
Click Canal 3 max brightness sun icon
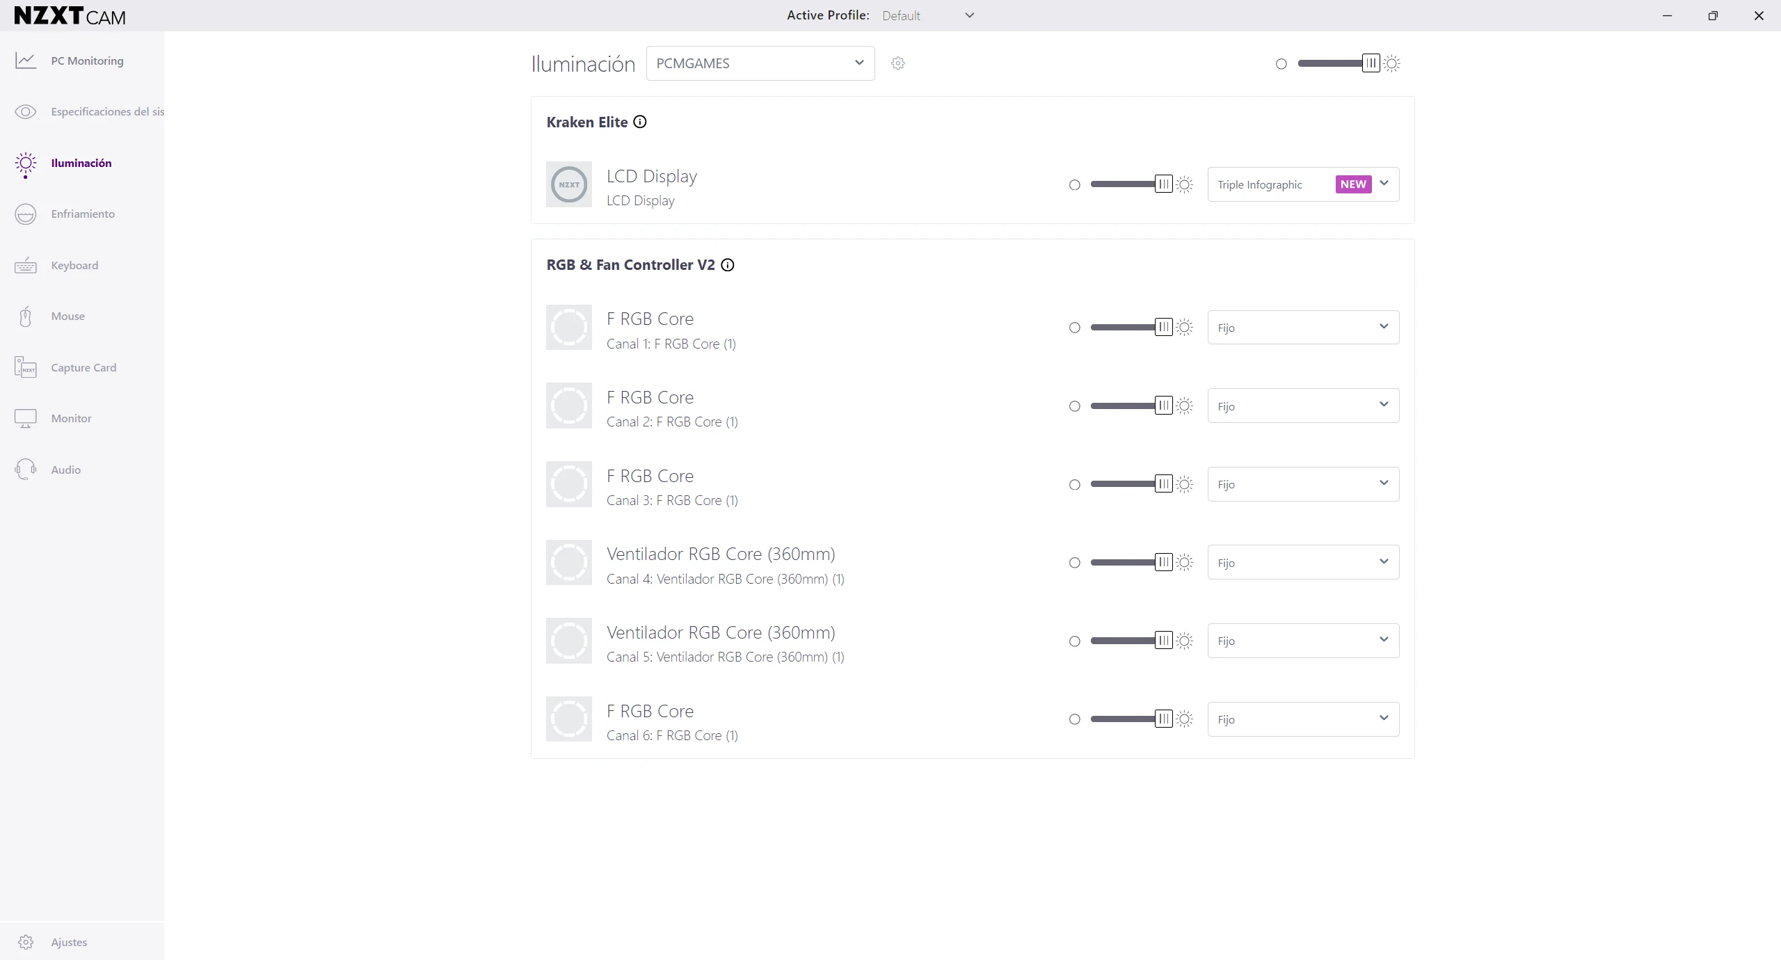(1185, 485)
